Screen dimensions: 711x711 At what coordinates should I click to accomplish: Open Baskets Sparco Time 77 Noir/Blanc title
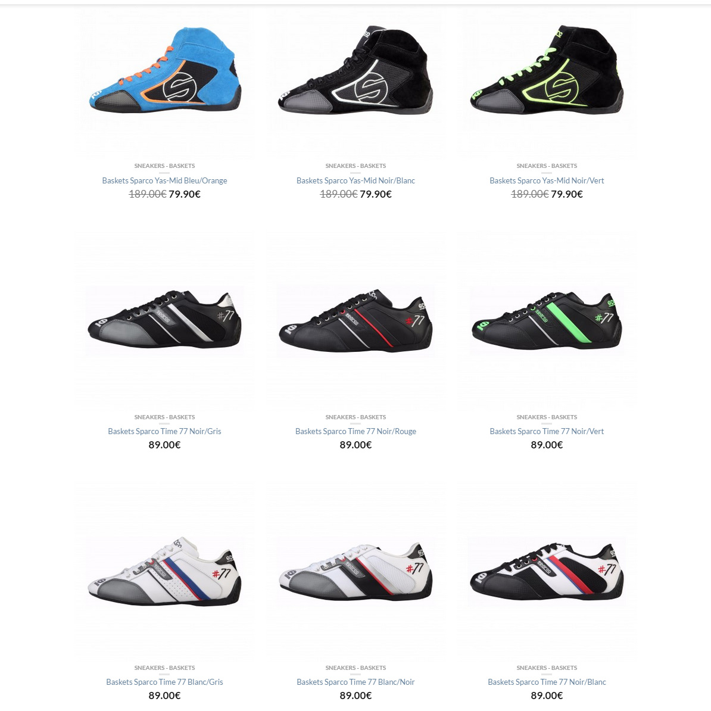[547, 682]
